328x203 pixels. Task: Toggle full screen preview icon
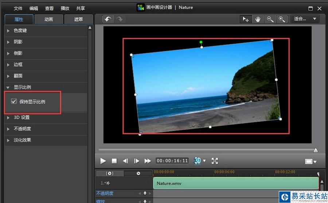215,161
